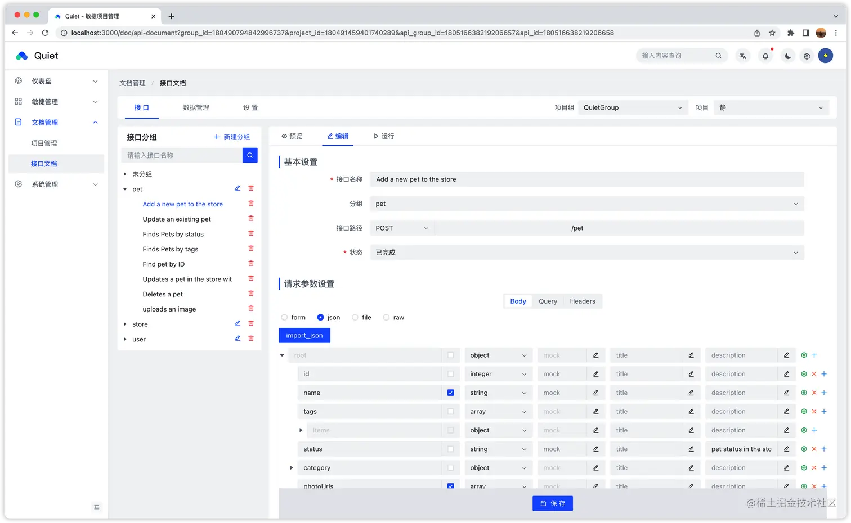Click the user avatar in the header

point(826,56)
